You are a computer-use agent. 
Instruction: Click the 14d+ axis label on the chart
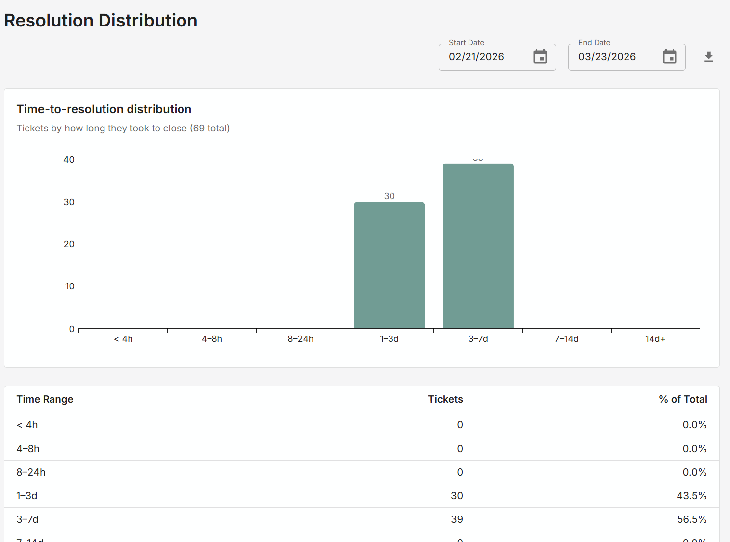pyautogui.click(x=655, y=338)
